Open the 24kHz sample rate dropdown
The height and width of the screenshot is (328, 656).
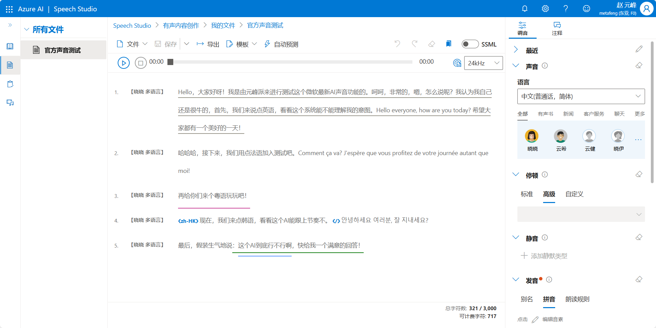[x=483, y=63]
